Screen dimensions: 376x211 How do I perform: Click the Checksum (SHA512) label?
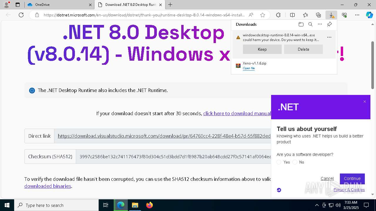pyautogui.click(x=50, y=156)
